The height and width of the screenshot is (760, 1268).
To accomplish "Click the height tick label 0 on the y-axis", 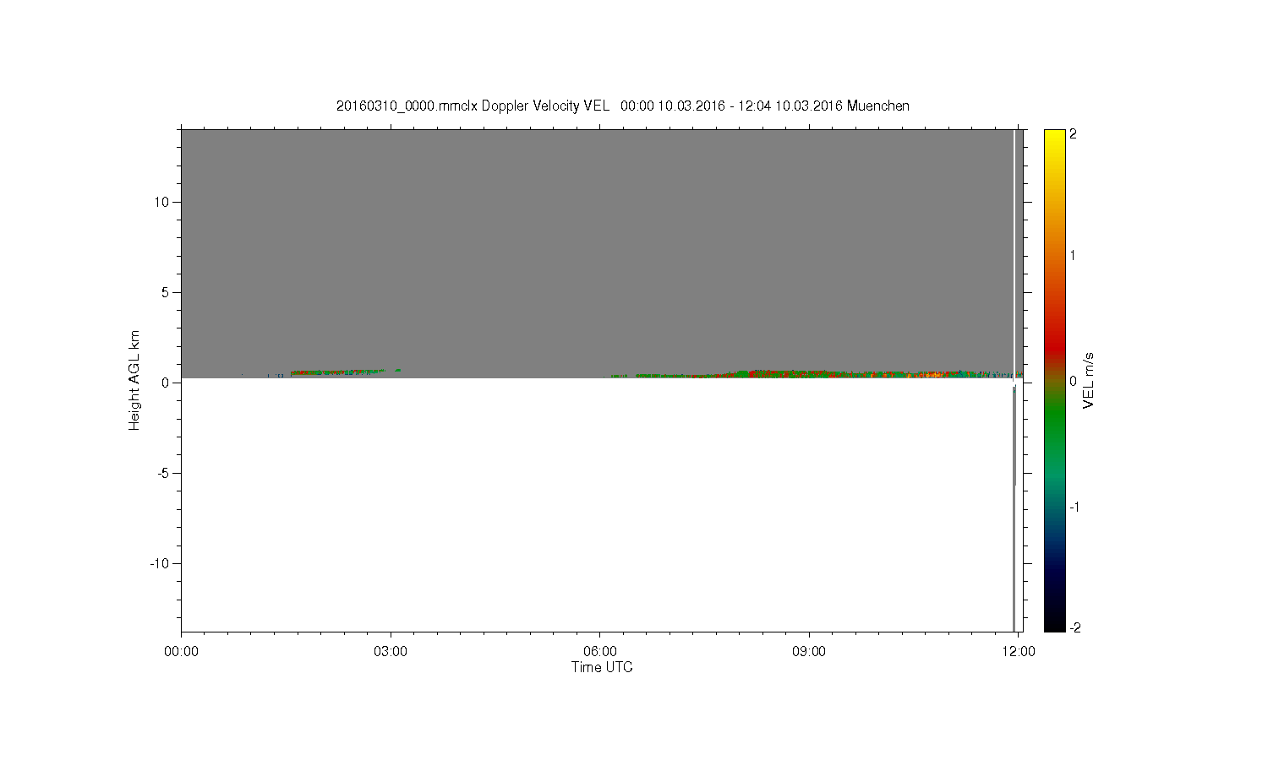I will (167, 383).
